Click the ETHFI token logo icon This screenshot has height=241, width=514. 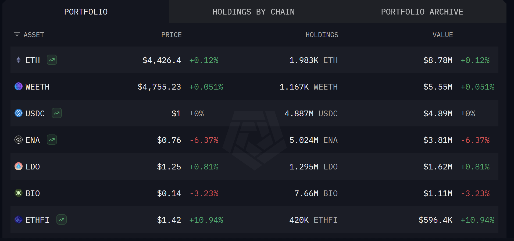19,219
